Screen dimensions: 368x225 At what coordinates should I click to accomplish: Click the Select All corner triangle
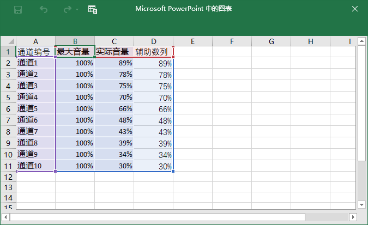click(x=8, y=41)
